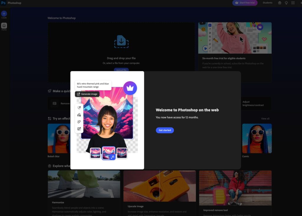Click the crown badge in welcome dialog illustration
Image resolution: width=302 pixels, height=216 pixels.
coord(130,88)
